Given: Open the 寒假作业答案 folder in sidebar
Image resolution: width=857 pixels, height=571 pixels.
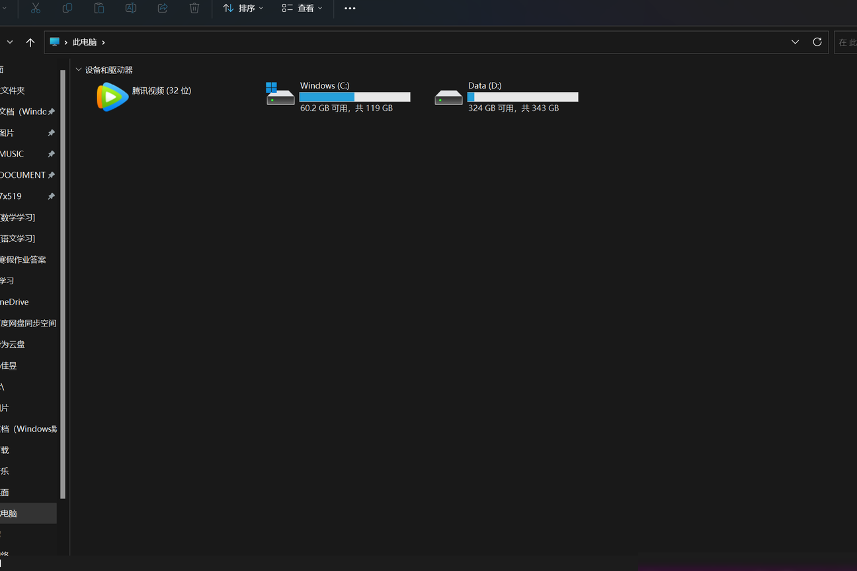Looking at the screenshot, I should click(x=28, y=260).
